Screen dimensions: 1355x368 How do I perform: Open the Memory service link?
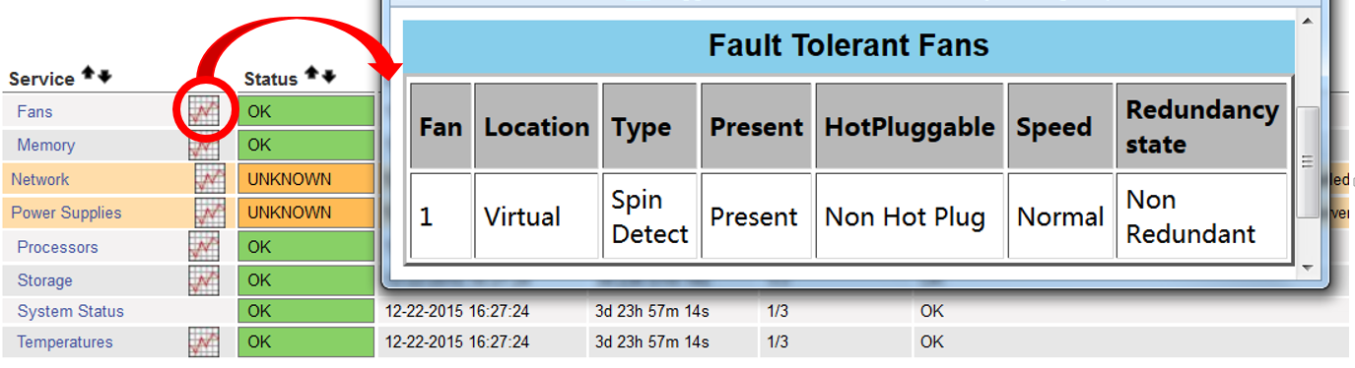click(x=45, y=146)
